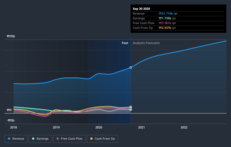The image size is (231, 147).
Task: Click the orange Cash From Op data point
Action: [x=131, y=107]
